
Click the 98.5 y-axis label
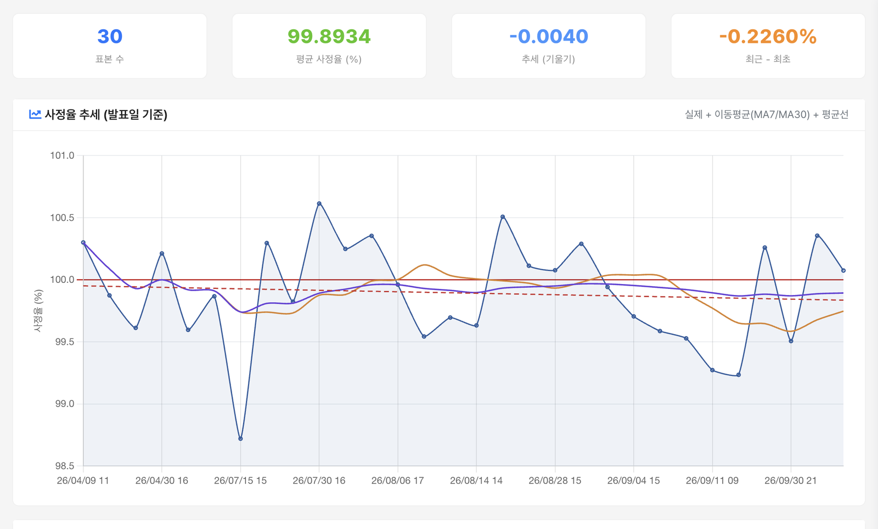pos(64,466)
